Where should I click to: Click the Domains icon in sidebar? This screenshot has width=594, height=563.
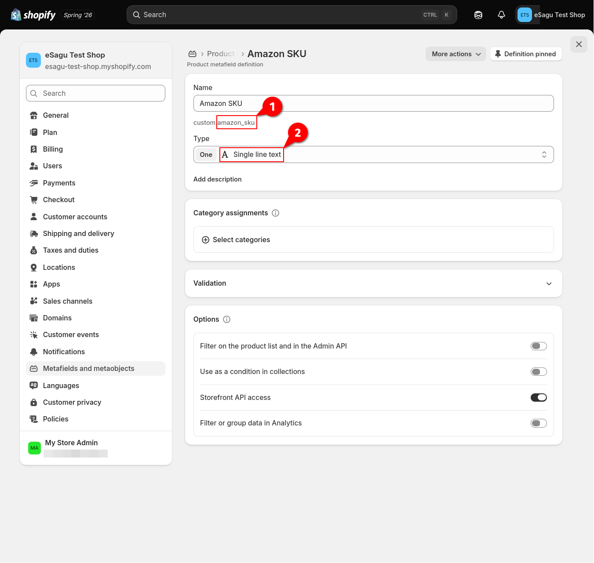34,318
